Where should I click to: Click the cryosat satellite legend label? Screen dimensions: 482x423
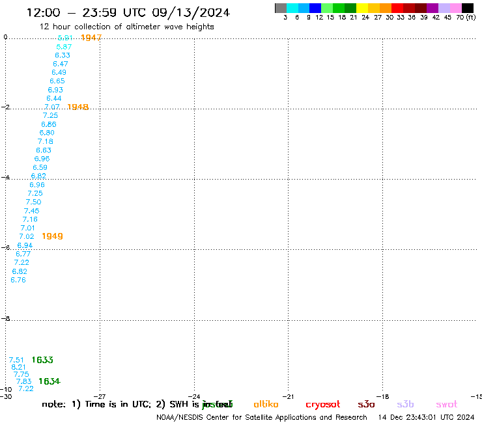coord(323,405)
